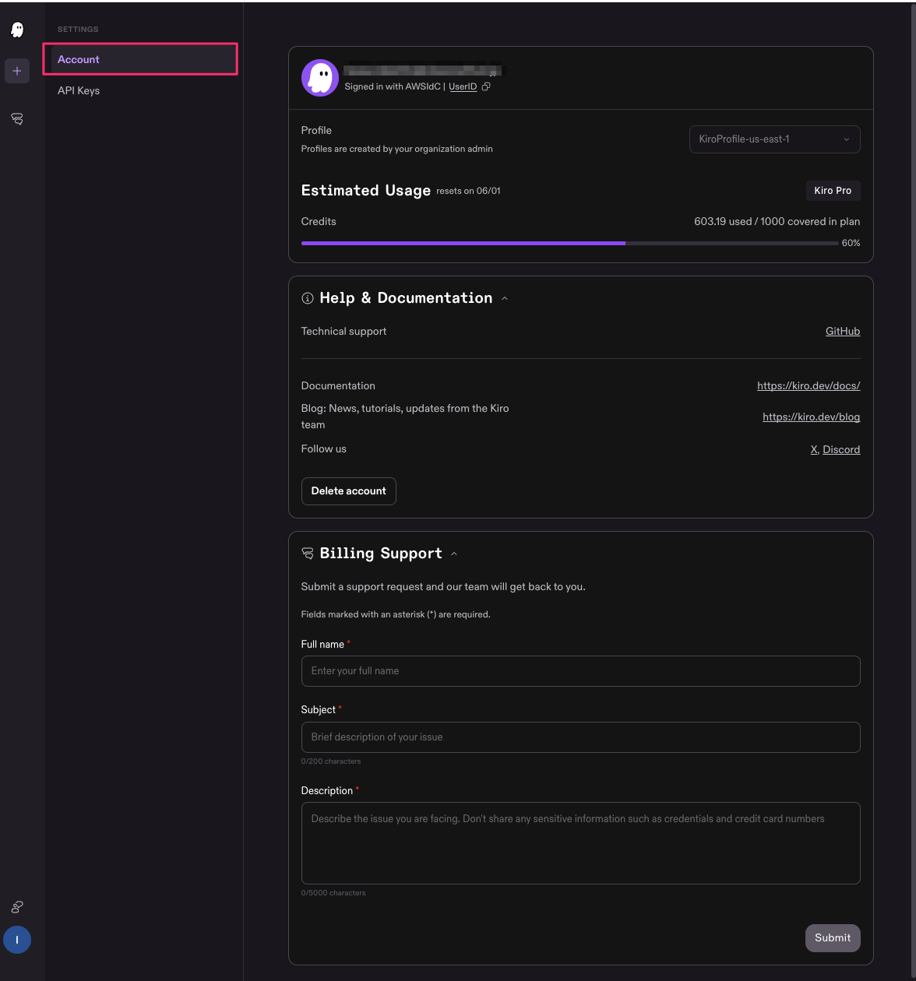Click the 'resets on 06/01' text
The image size is (916, 981).
pos(468,191)
